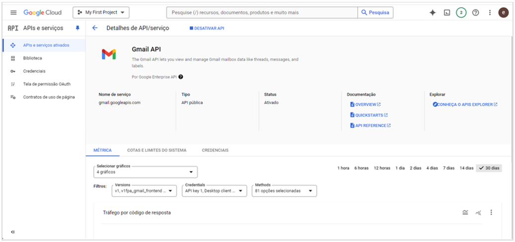This screenshot has width=515, height=242.
Task: Switch to the Credenciais tab
Action: (x=215, y=150)
